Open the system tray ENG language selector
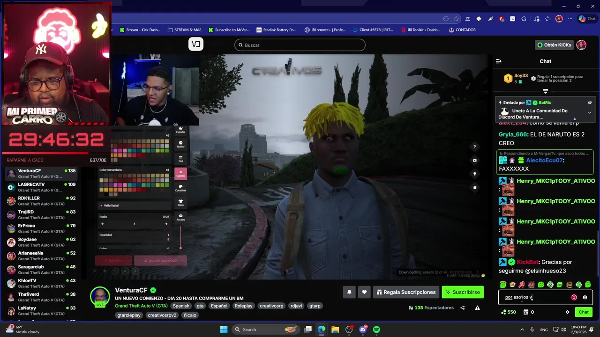Screen dimensions: 600x337 click(544, 330)
